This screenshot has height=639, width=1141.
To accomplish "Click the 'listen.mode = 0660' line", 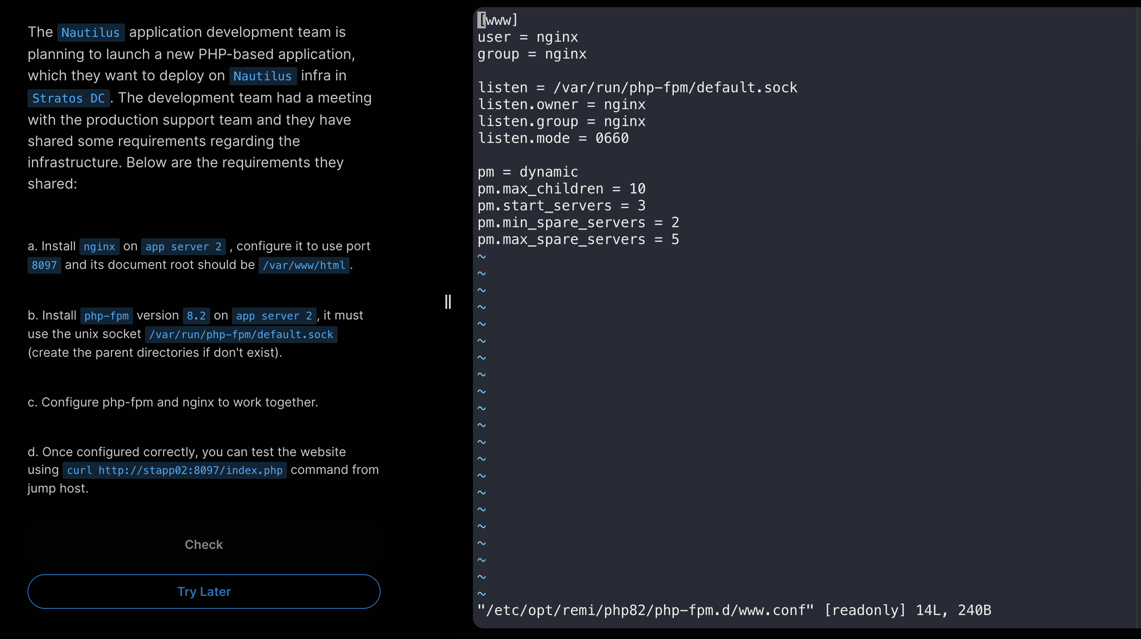I will 553,138.
